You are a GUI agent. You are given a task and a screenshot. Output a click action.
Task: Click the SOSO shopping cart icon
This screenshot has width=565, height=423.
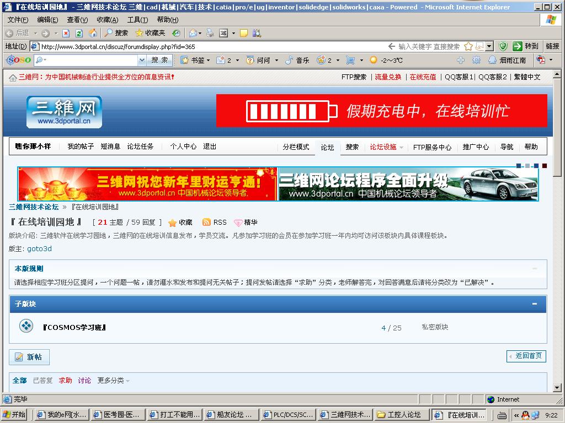point(350,60)
